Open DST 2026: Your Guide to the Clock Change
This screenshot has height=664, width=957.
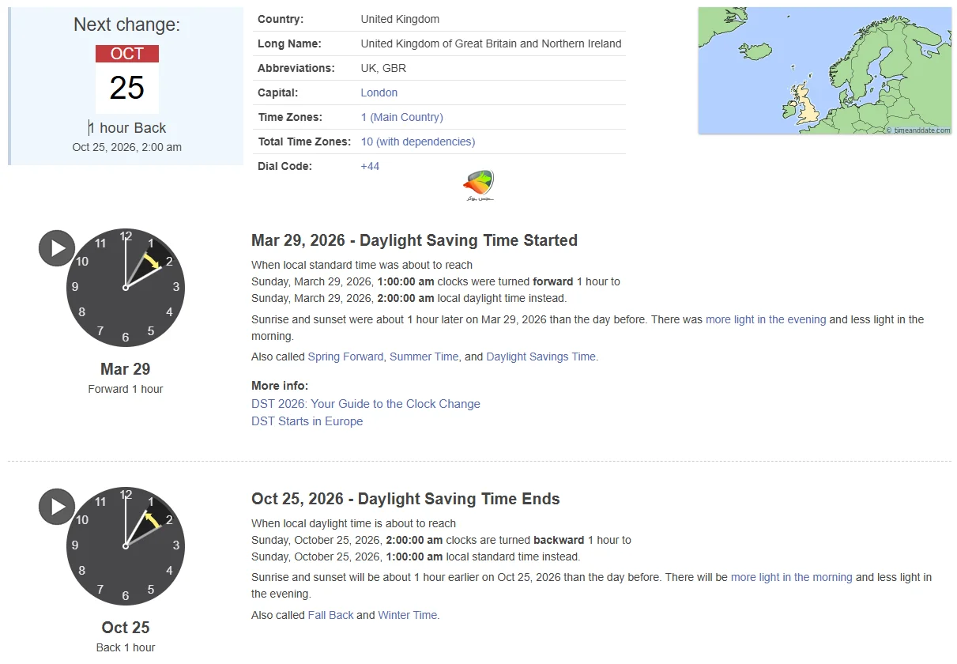click(366, 404)
